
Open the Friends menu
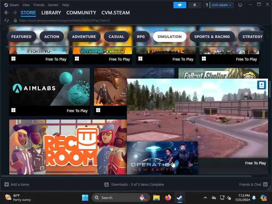click(39, 5)
